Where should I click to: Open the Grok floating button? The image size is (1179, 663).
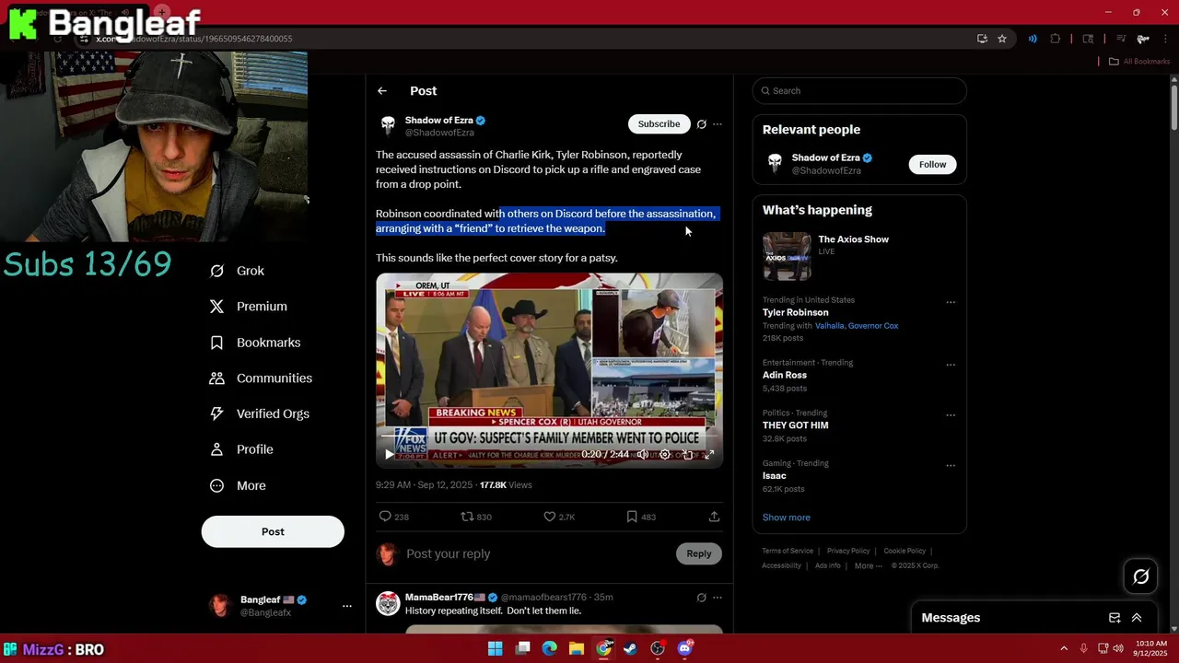(1141, 576)
